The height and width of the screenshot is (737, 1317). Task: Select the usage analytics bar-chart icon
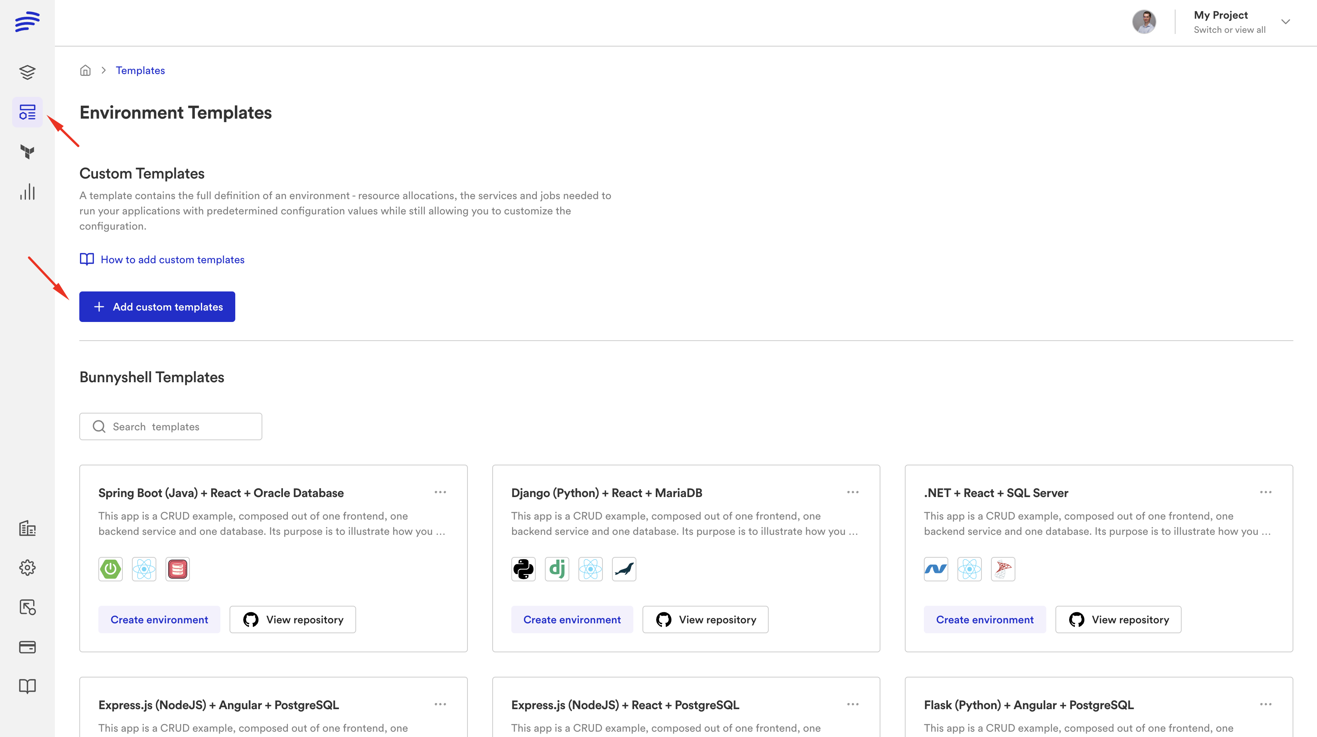pos(27,192)
